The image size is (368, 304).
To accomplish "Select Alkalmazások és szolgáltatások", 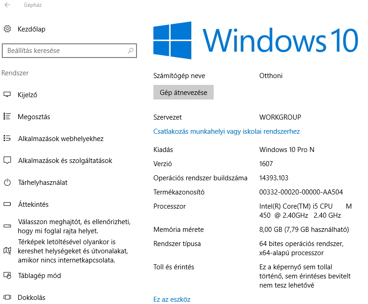I will pyautogui.click(x=65, y=161).
